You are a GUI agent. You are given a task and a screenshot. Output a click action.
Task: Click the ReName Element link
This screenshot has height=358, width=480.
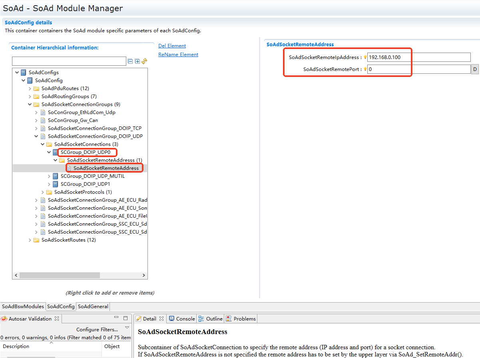click(178, 55)
